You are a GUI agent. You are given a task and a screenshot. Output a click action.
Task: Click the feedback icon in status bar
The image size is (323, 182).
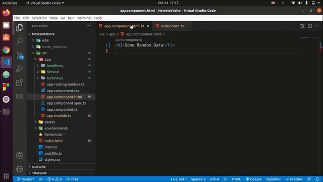point(309,179)
